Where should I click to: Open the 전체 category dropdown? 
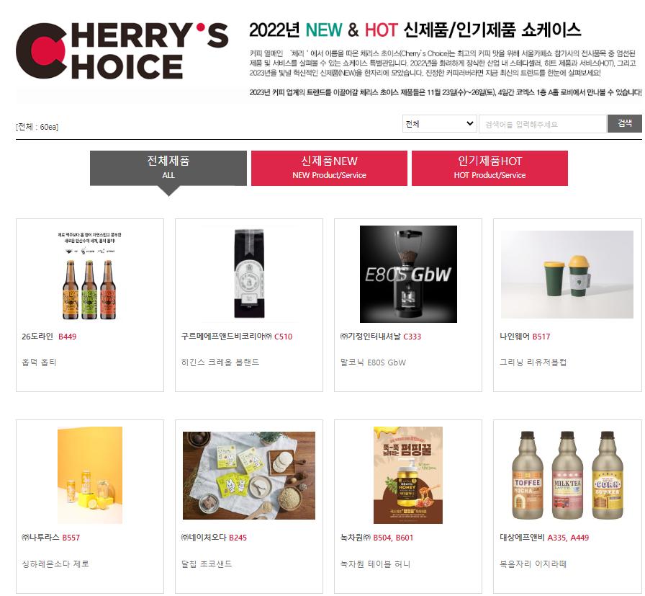(x=439, y=123)
